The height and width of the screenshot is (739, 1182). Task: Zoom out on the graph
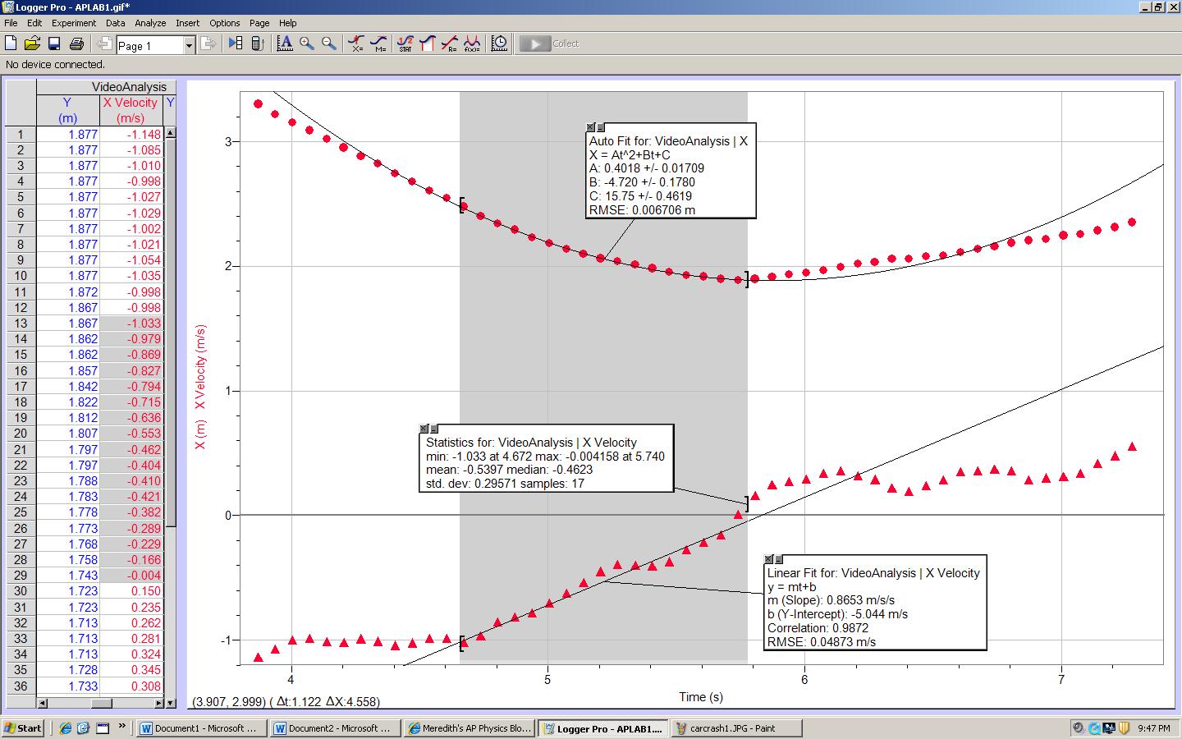pyautogui.click(x=328, y=44)
